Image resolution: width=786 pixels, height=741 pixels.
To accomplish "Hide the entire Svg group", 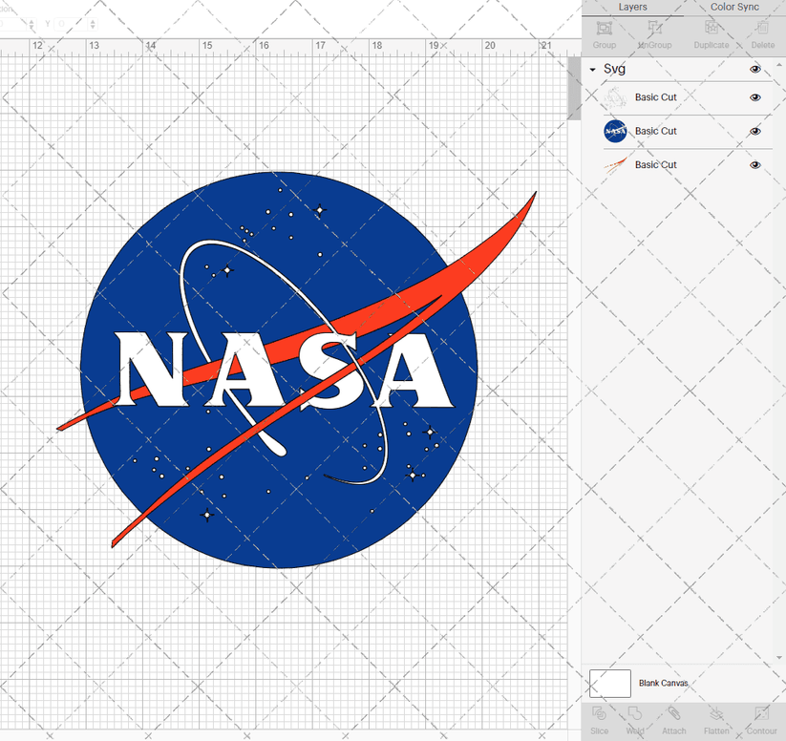I will coord(754,69).
